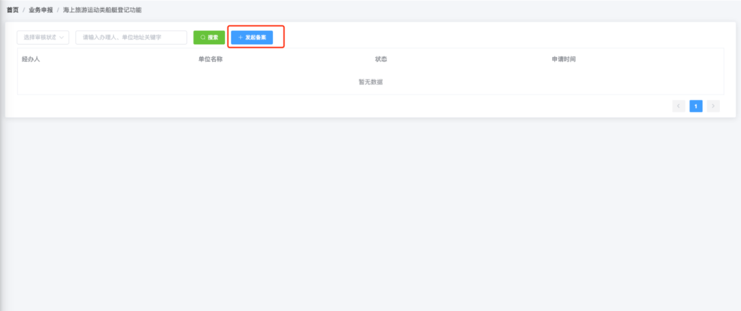The image size is (741, 311).
Task: Go to the next page arrow
Action: 714,106
